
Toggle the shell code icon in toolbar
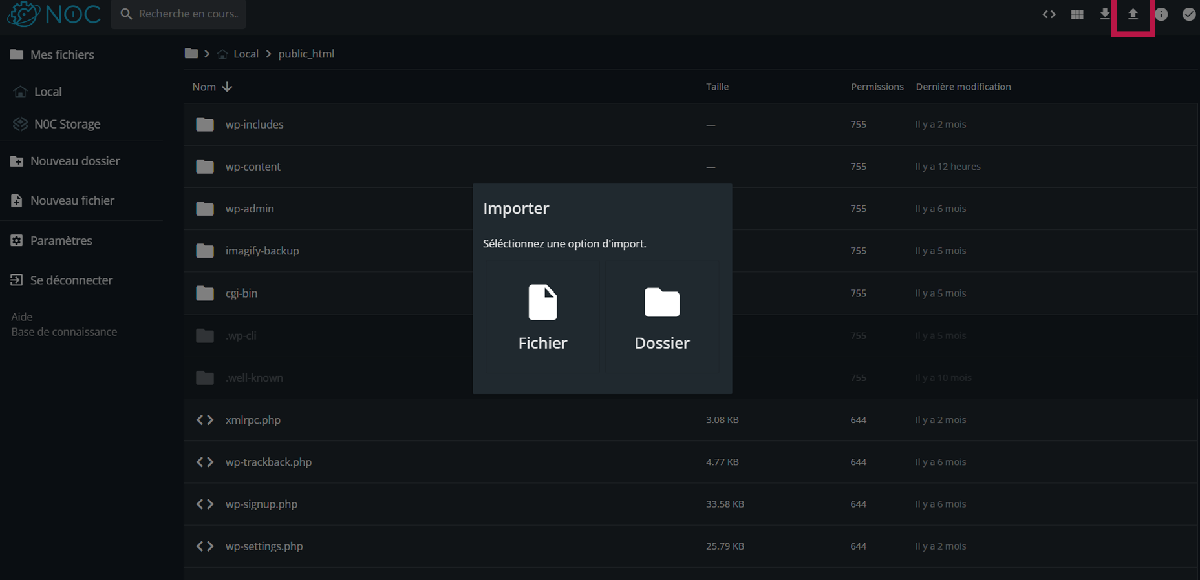[1049, 14]
